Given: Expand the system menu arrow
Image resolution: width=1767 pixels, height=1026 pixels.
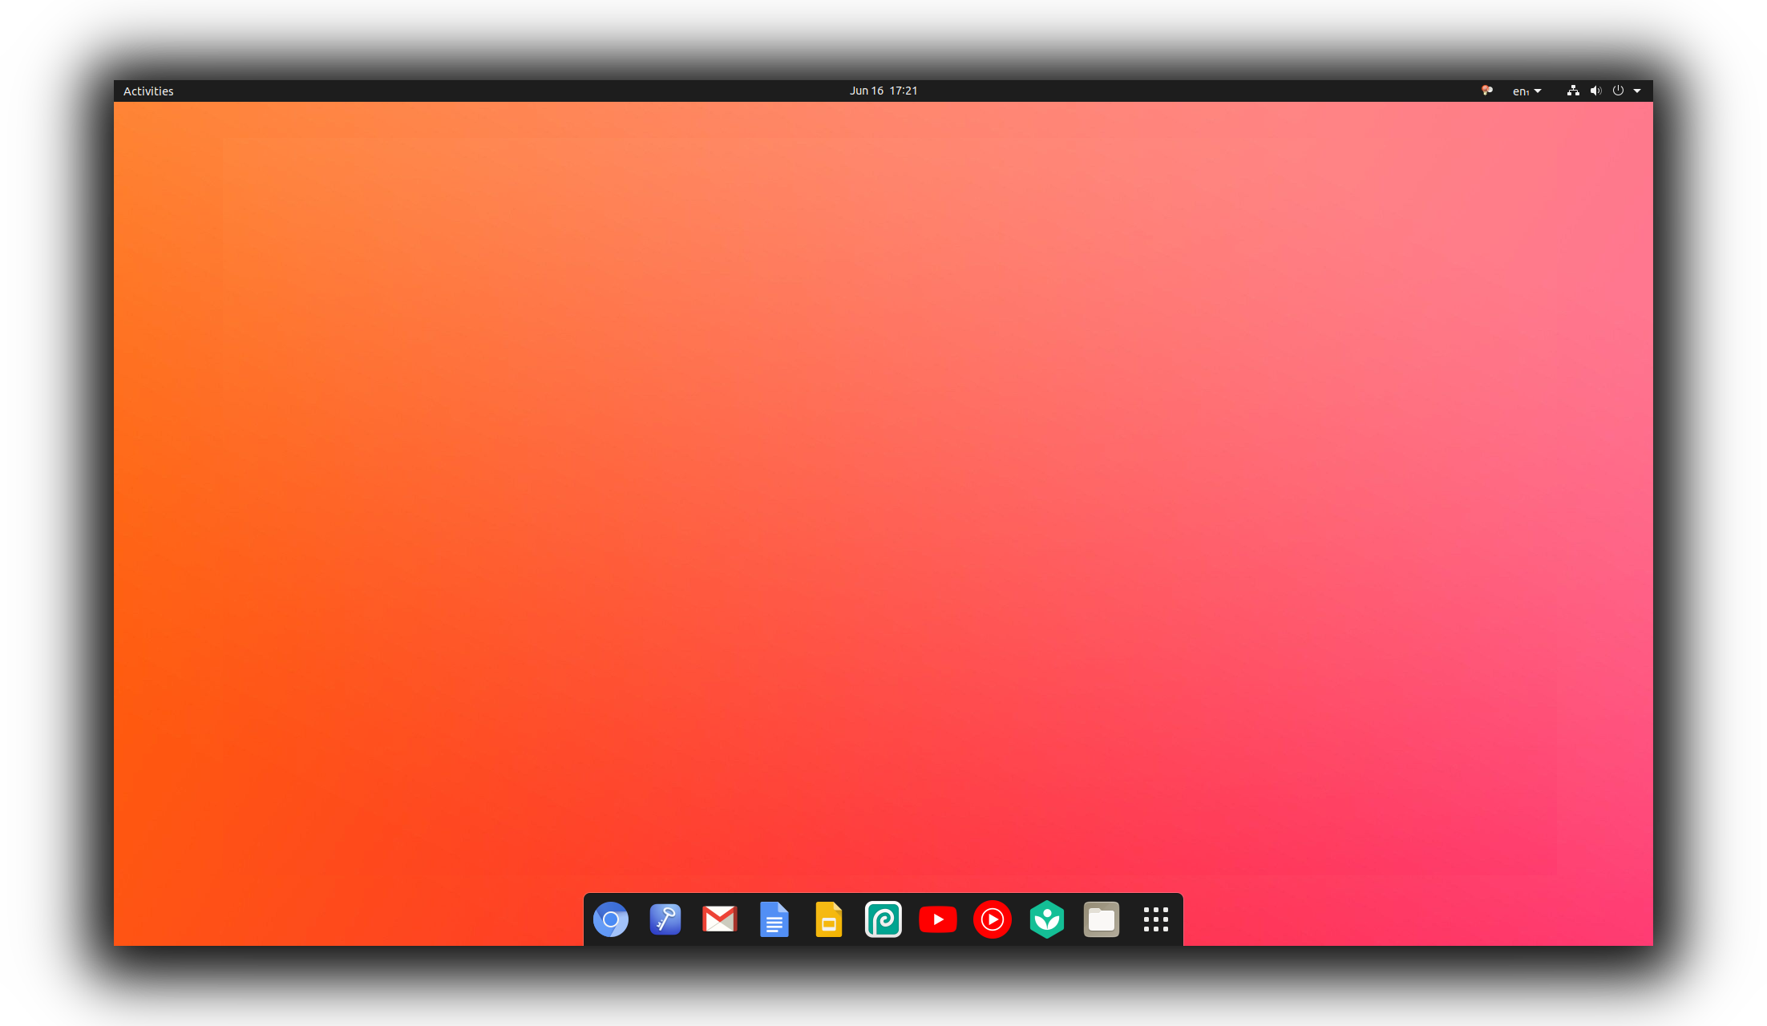Looking at the screenshot, I should pos(1637,91).
